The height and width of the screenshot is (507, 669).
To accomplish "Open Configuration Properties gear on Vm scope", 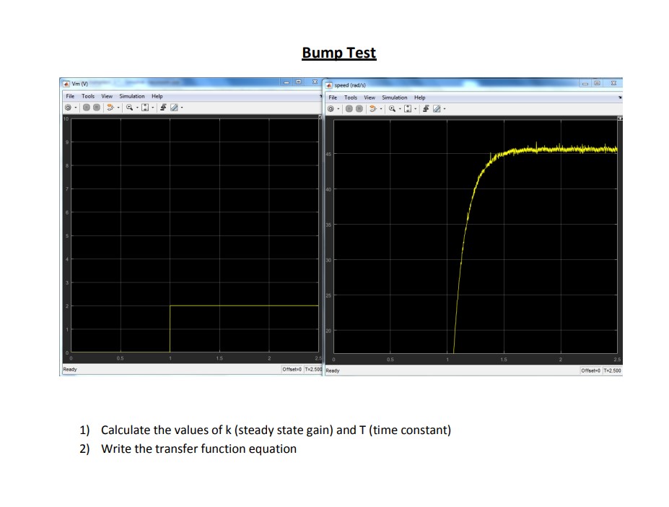I will pyautogui.click(x=69, y=107).
